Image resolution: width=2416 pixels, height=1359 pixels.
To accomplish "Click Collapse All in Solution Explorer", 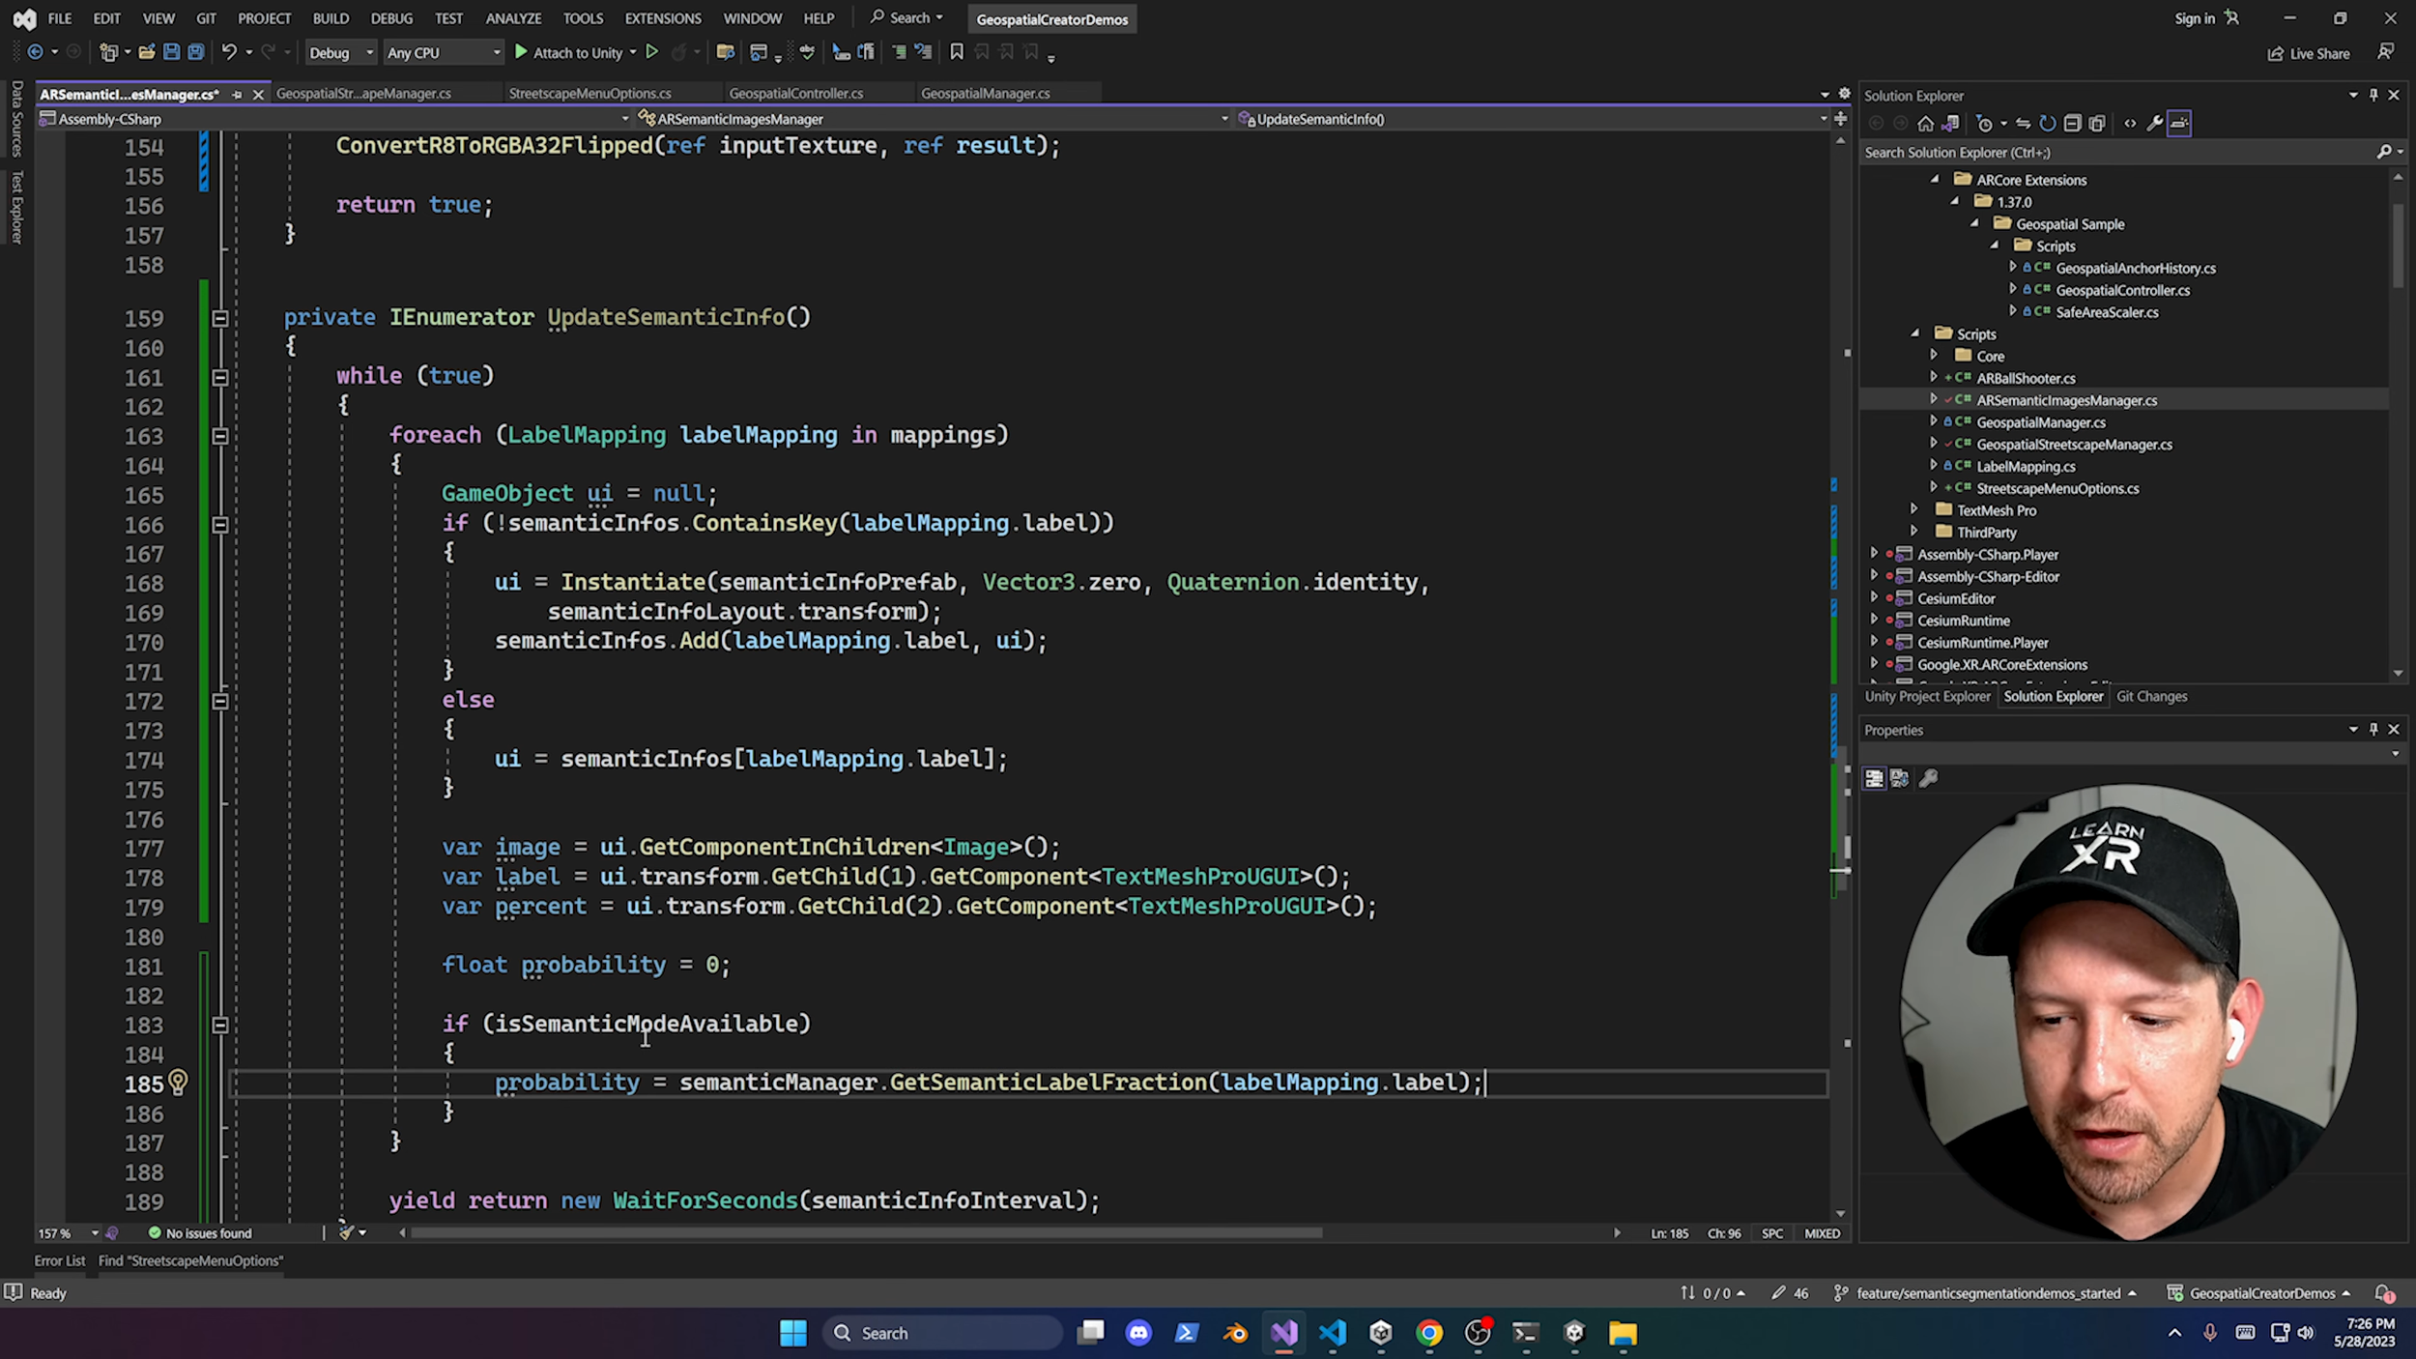I will (2072, 124).
